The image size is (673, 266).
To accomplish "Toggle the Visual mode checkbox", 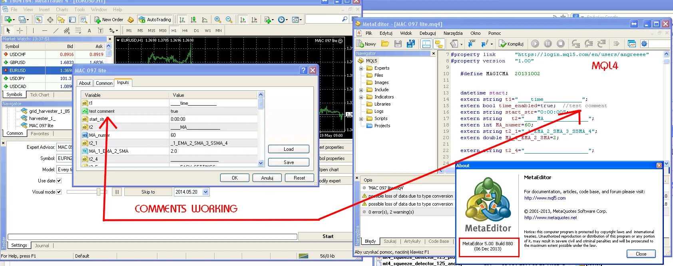I will click(x=59, y=192).
